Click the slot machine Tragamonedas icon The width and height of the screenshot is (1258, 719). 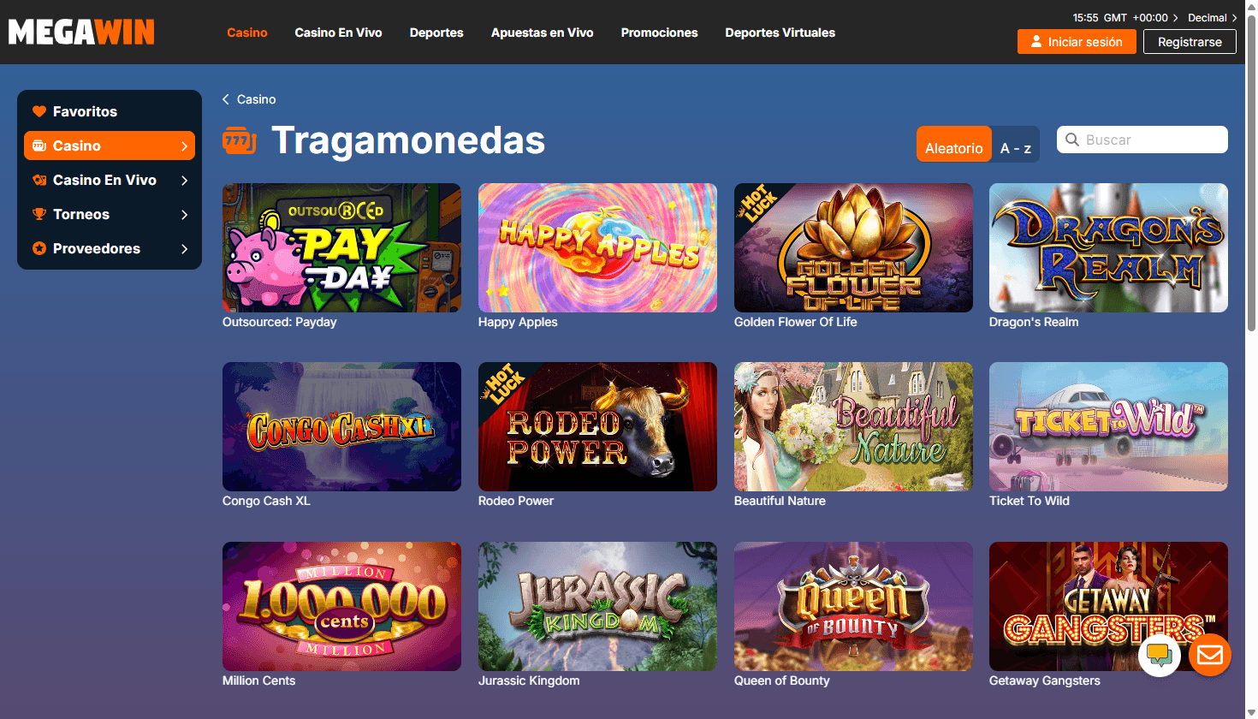pos(239,140)
